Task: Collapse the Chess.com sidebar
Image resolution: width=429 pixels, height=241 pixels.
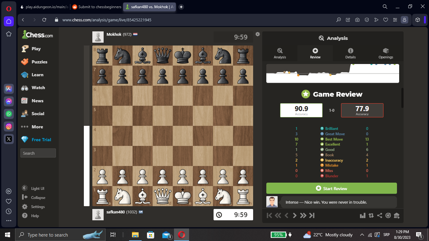Action: (34, 198)
